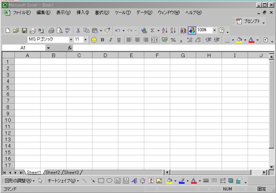Image resolution: width=276 pixels, height=193 pixels.
Task: Copy the selection
Action: (x=86, y=31)
